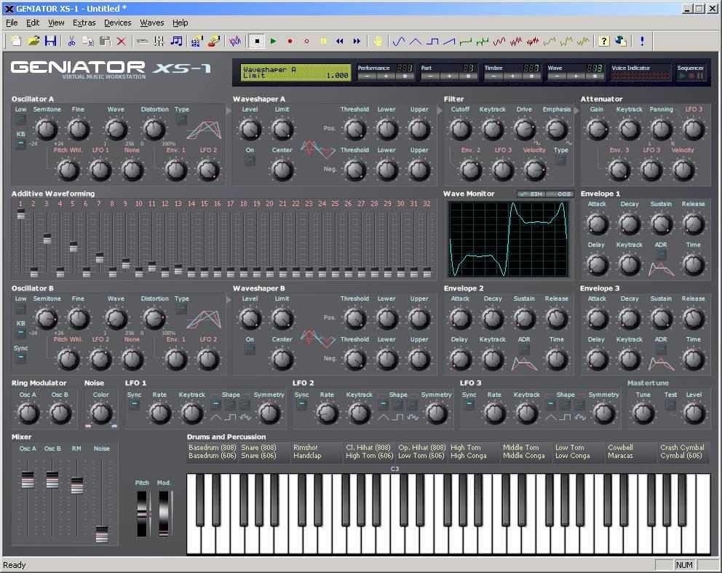Click the blue exclamation mark icon
Screen dimensions: 722x573
[x=642, y=41]
